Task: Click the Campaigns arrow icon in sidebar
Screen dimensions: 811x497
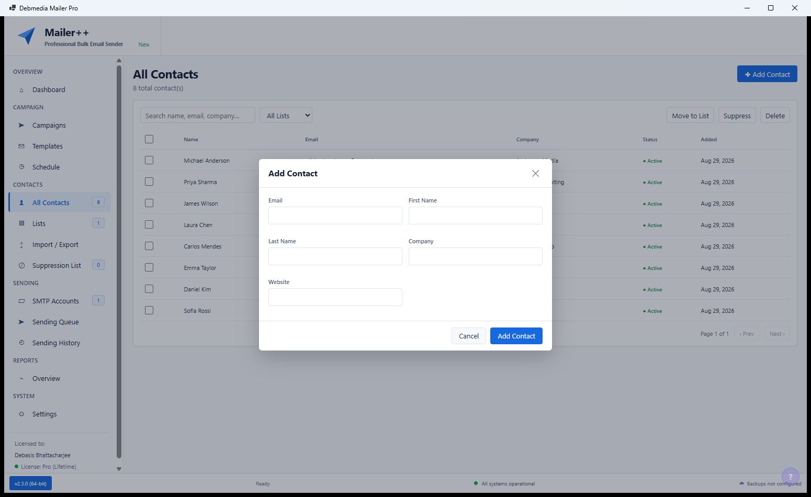Action: (x=21, y=126)
